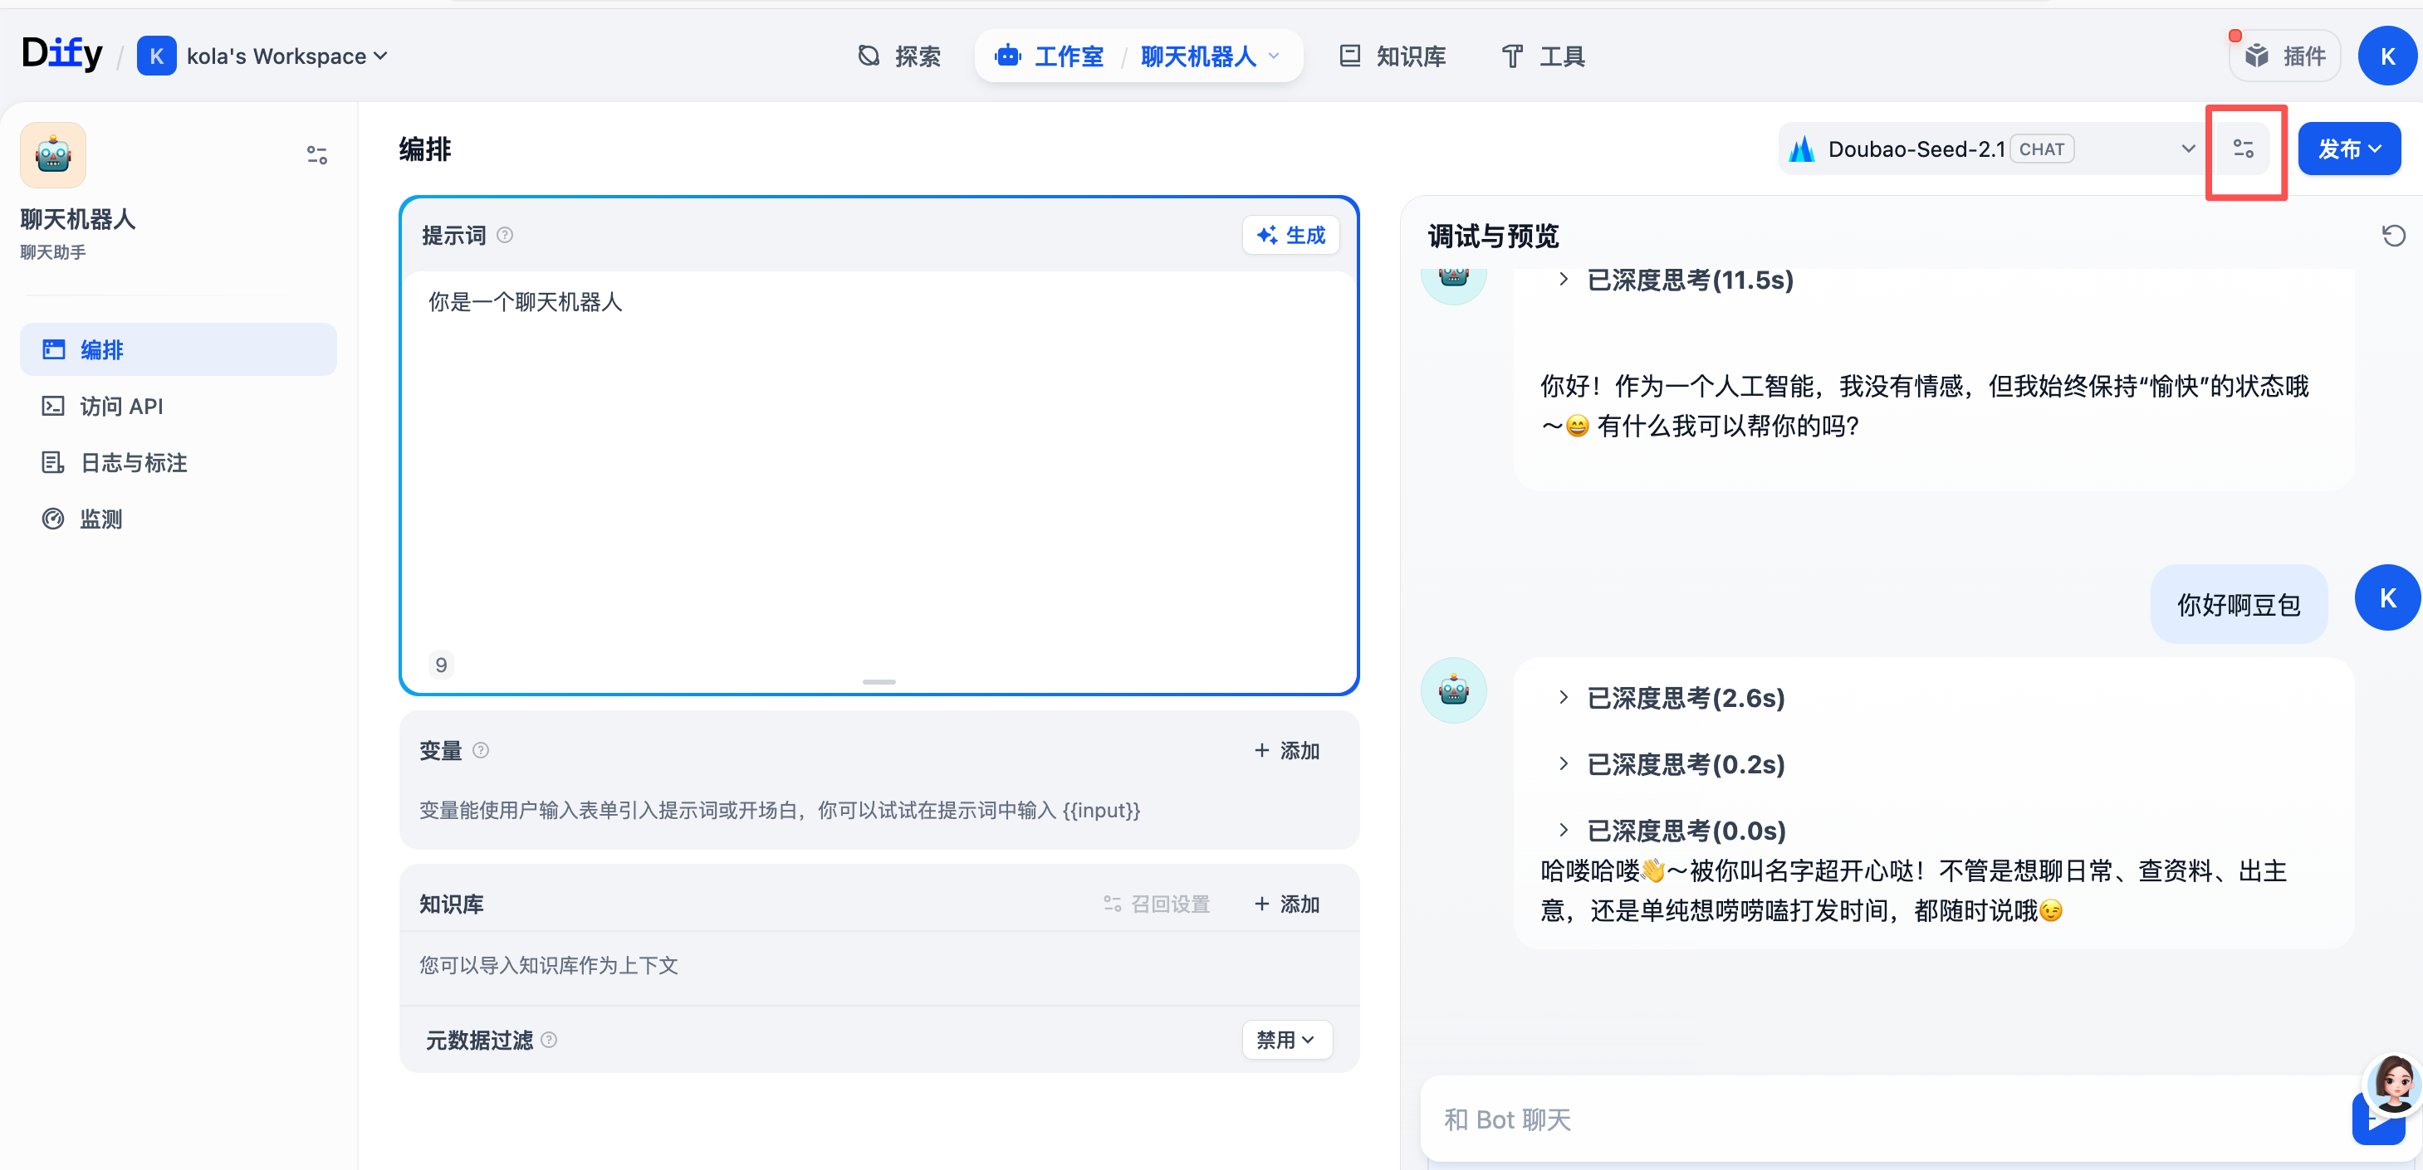The width and height of the screenshot is (2423, 1170).
Task: Click the 生成 prompt generate button
Action: pyautogui.click(x=1290, y=235)
